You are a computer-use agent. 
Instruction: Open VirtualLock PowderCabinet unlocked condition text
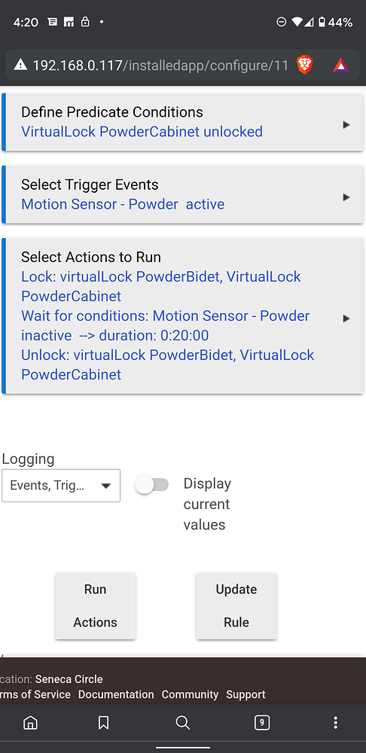(x=142, y=132)
